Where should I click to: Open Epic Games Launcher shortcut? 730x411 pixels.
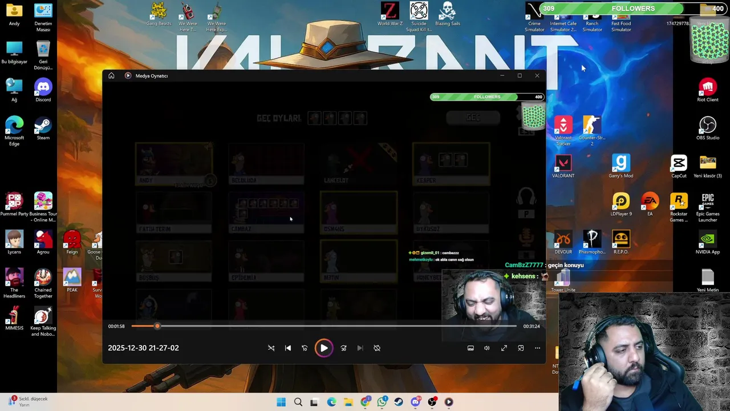click(708, 208)
